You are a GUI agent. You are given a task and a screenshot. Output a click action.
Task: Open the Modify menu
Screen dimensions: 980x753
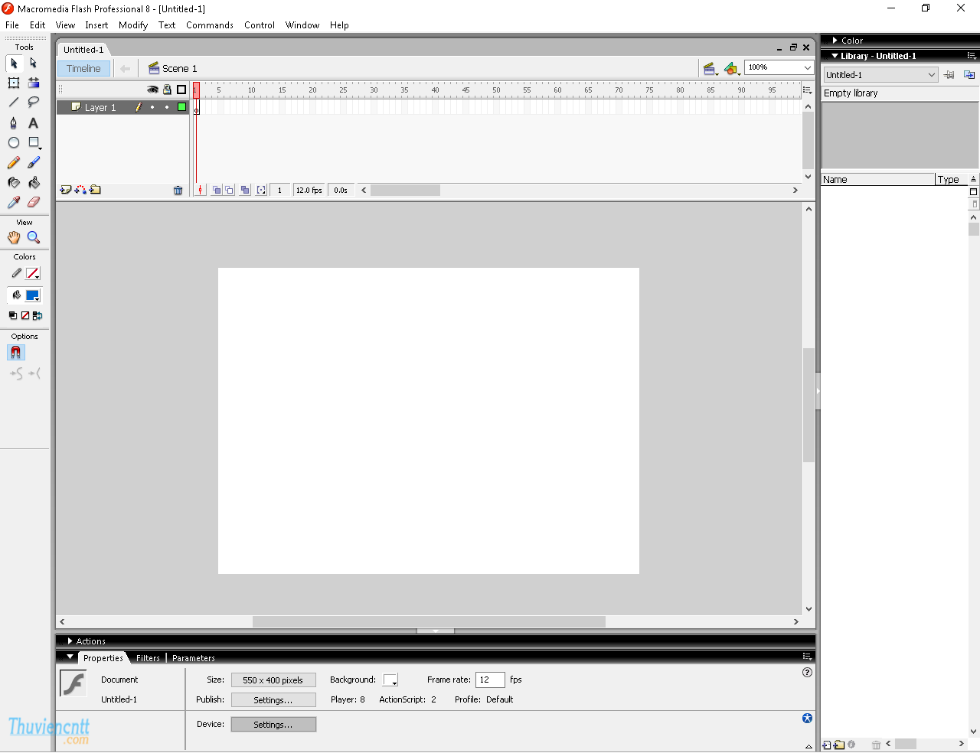coord(133,25)
